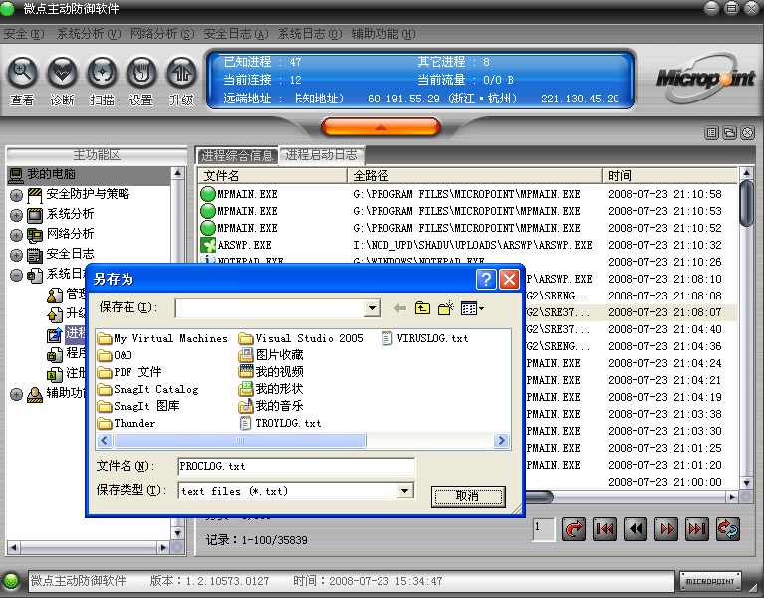Click the help question mark in 另存为 dialog

pyautogui.click(x=486, y=280)
